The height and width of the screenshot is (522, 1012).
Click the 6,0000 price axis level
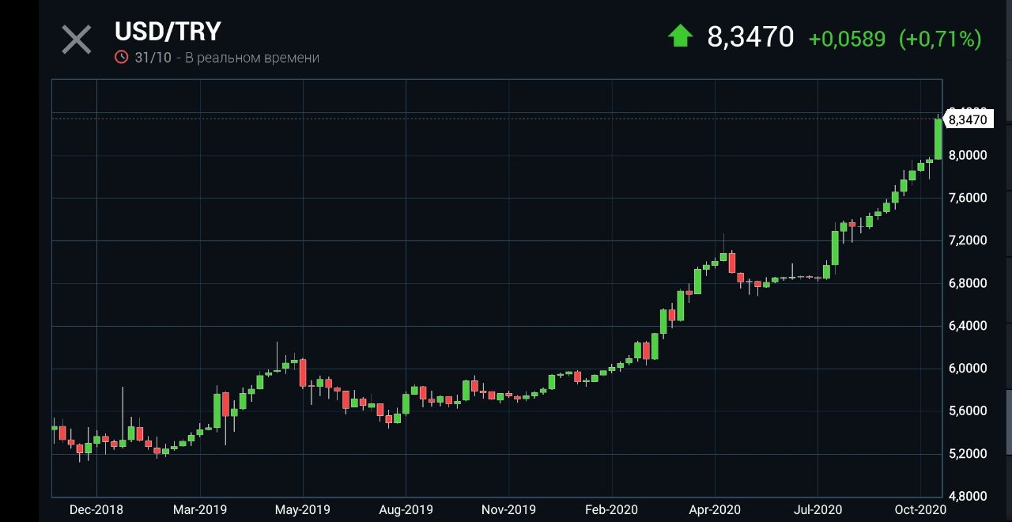tap(967, 368)
